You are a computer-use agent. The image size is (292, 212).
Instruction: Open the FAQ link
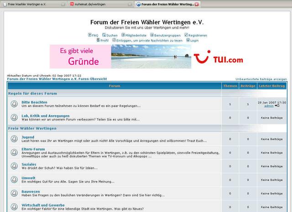coord(95,35)
